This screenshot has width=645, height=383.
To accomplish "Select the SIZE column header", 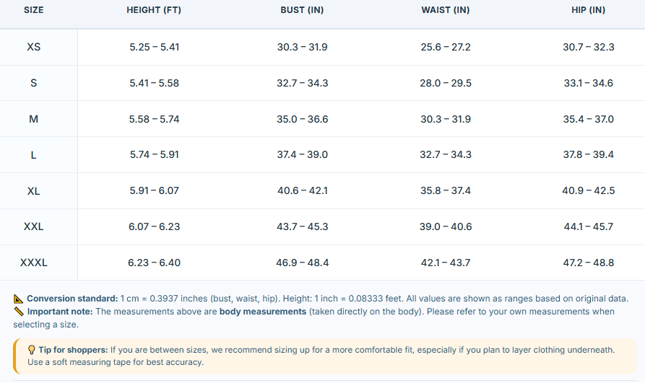I will tap(34, 10).
